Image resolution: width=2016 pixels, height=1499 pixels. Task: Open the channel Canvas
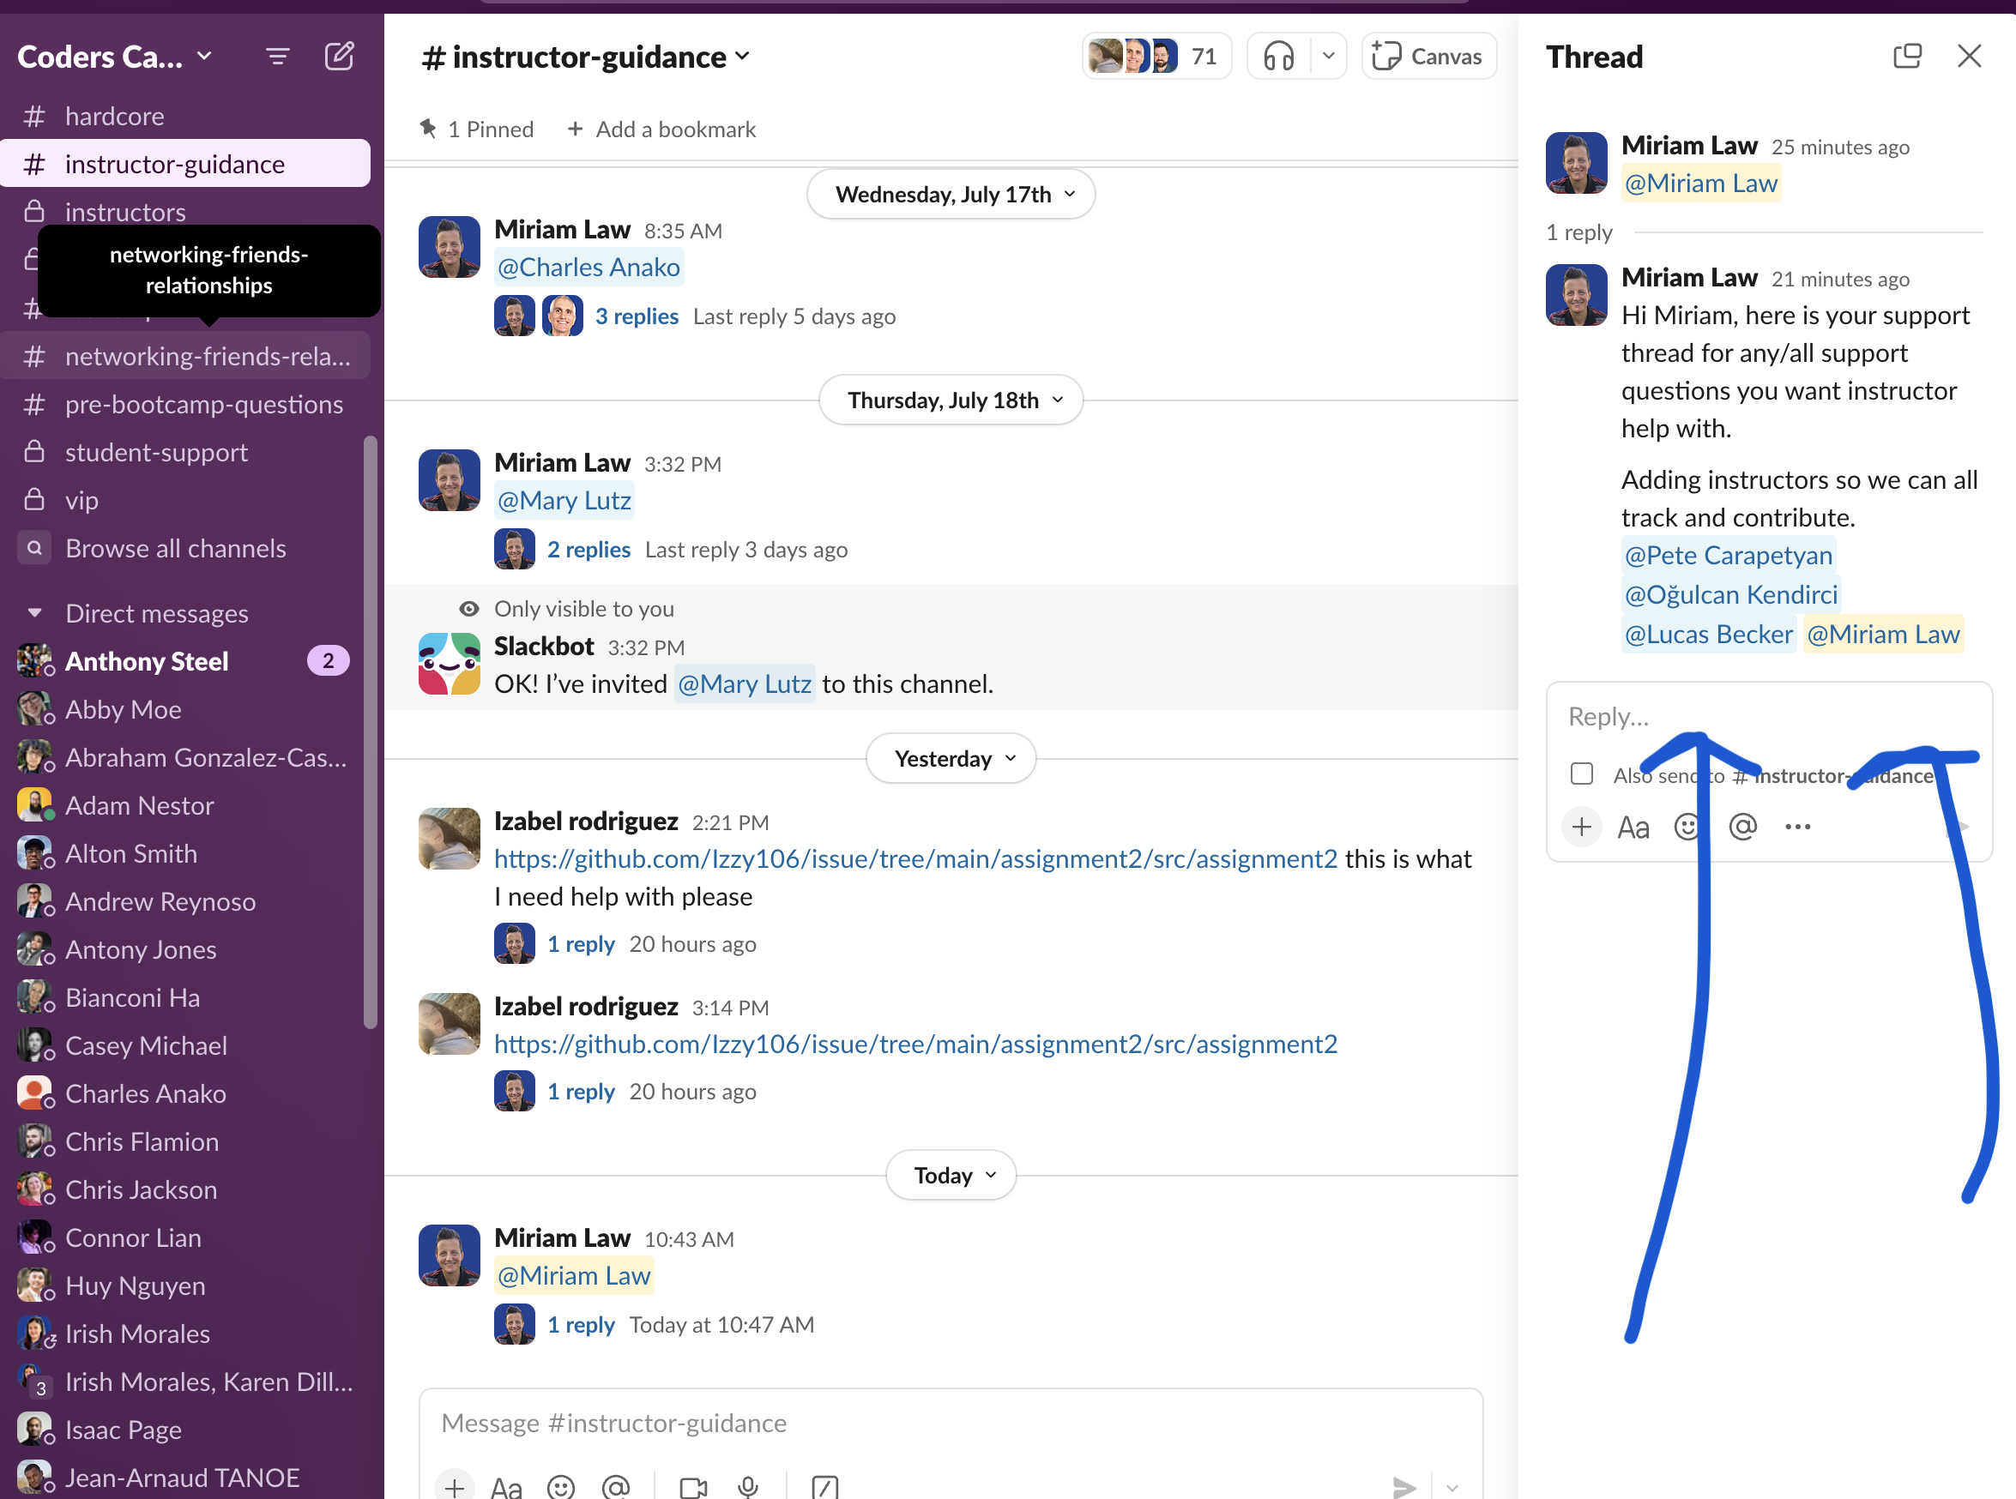(1427, 56)
